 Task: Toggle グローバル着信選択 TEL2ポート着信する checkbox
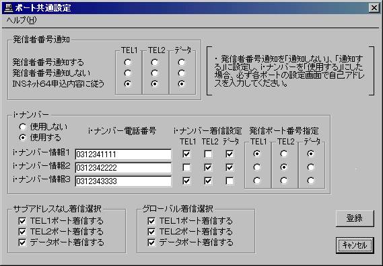(151, 232)
